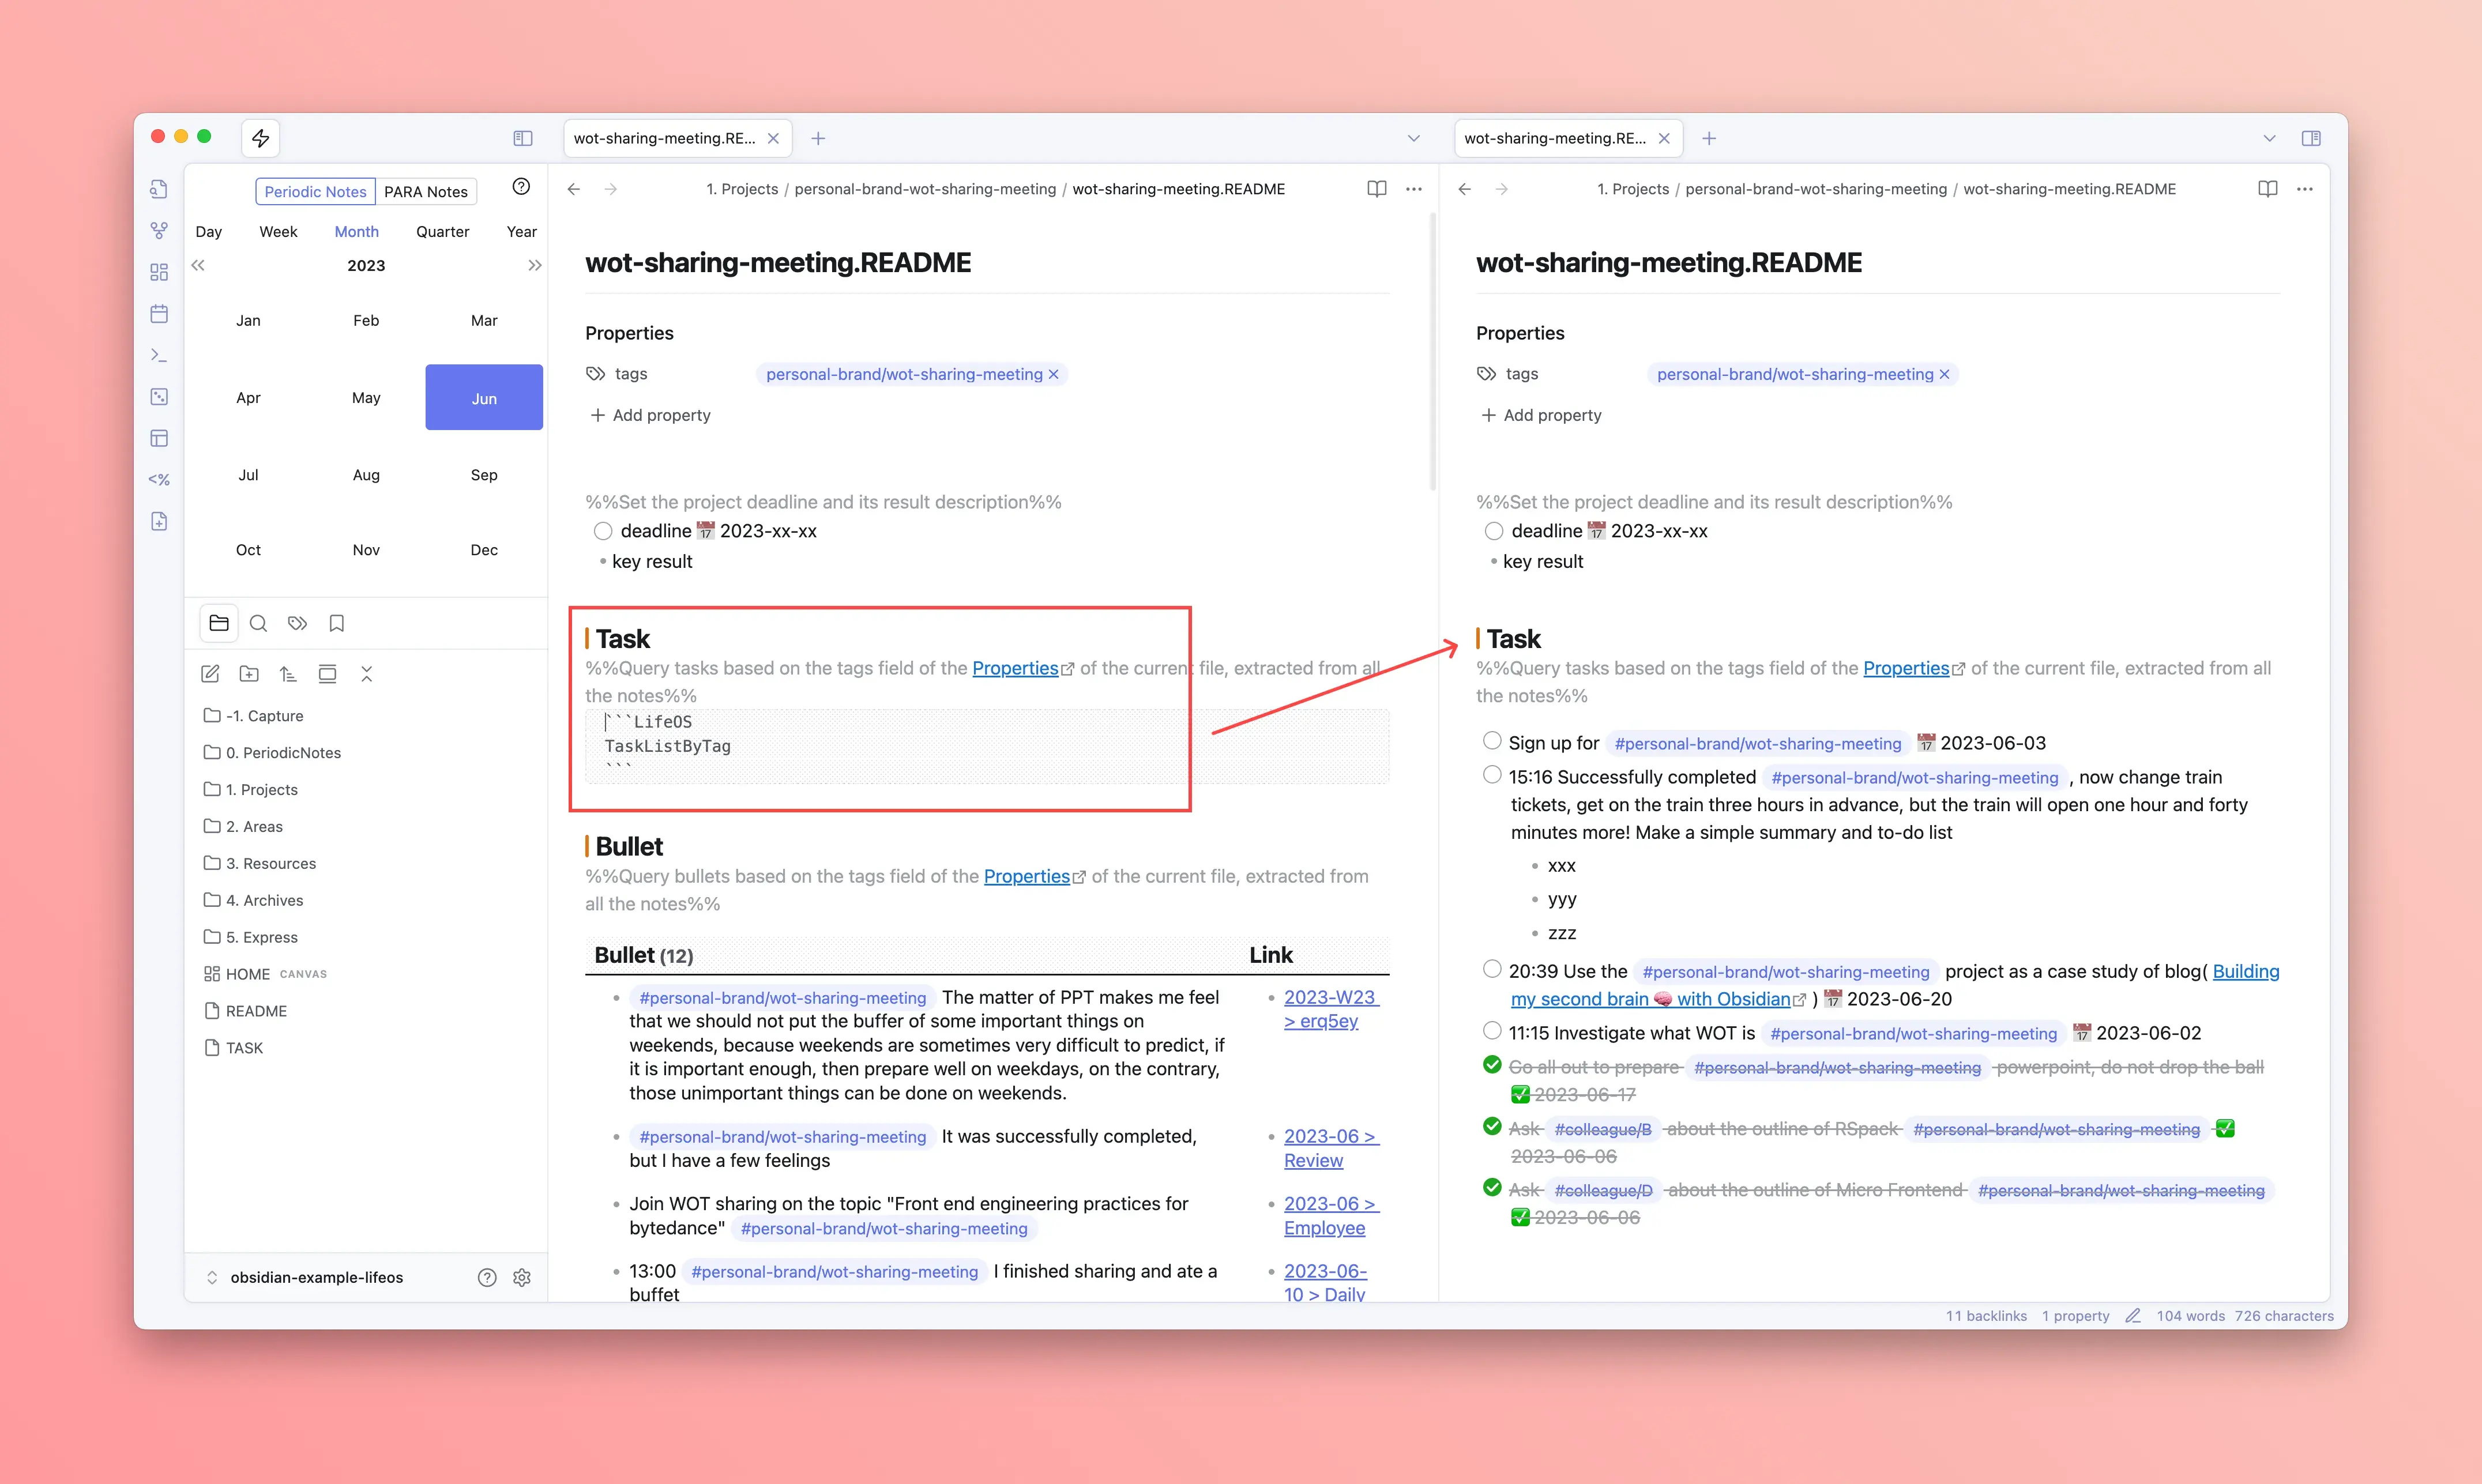The image size is (2482, 1484).
Task: Open the search panel in the sidebar
Action: click(258, 623)
